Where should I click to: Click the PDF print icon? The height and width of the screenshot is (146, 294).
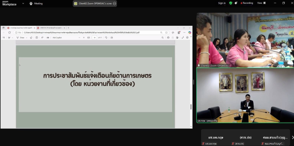[168, 38]
